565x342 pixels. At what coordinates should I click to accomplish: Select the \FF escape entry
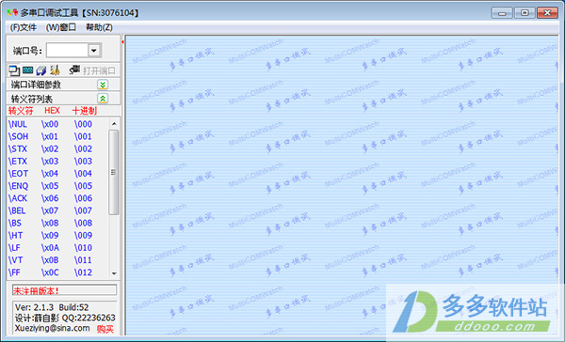[14, 272]
